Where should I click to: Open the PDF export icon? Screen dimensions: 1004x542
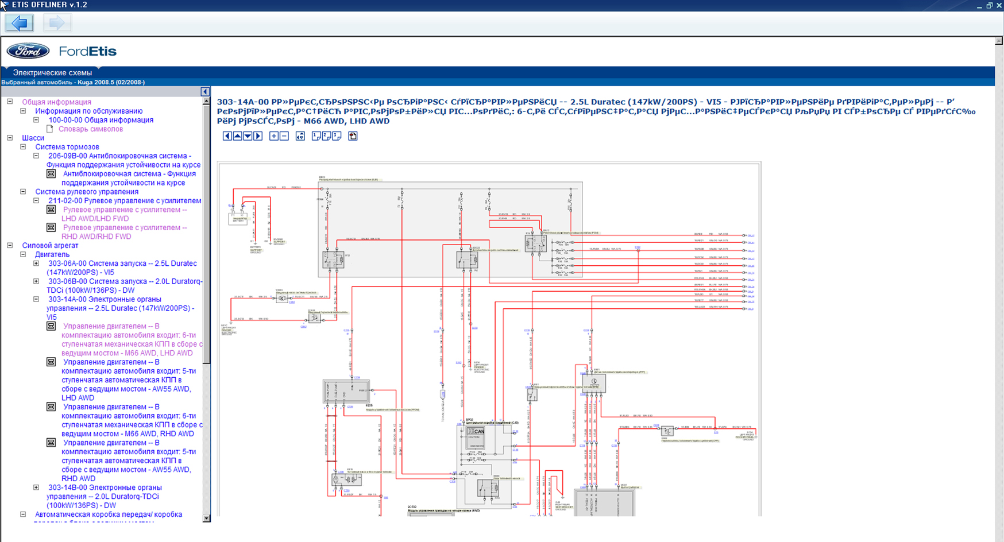pos(353,136)
